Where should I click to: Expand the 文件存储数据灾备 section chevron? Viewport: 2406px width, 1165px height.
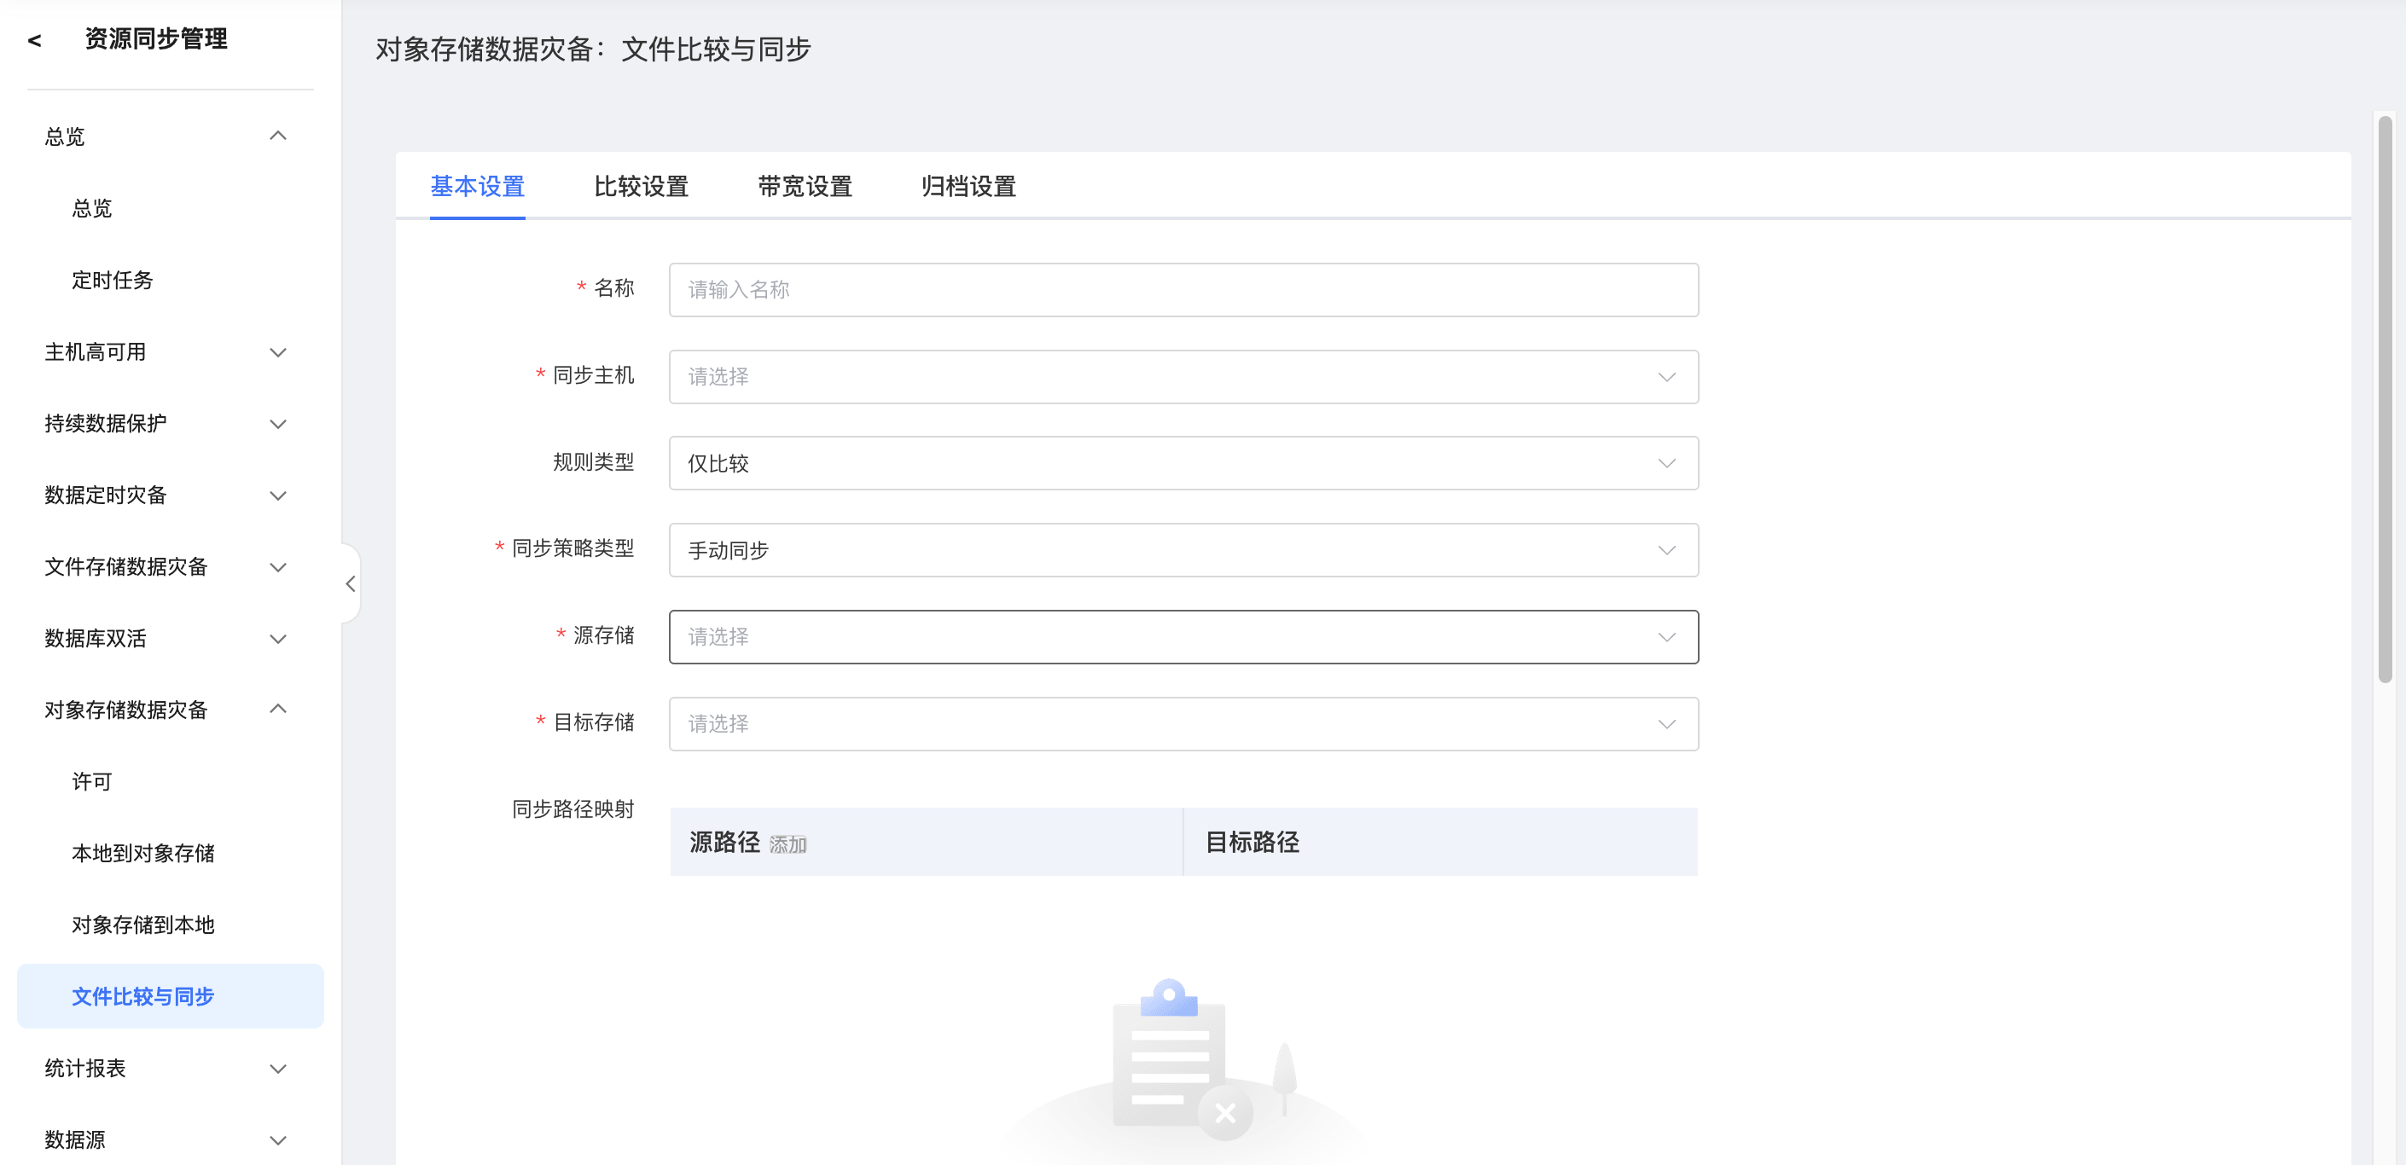(277, 567)
